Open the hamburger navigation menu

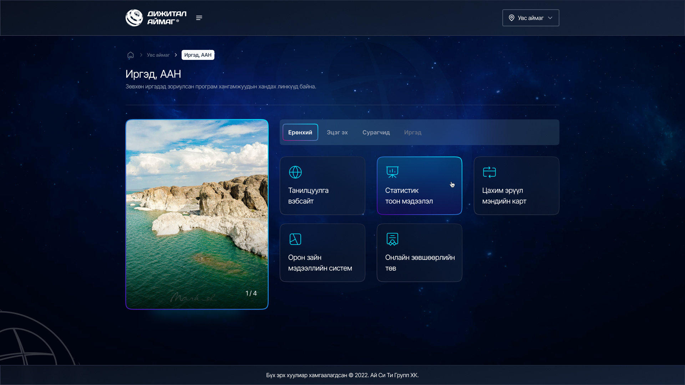[199, 17]
